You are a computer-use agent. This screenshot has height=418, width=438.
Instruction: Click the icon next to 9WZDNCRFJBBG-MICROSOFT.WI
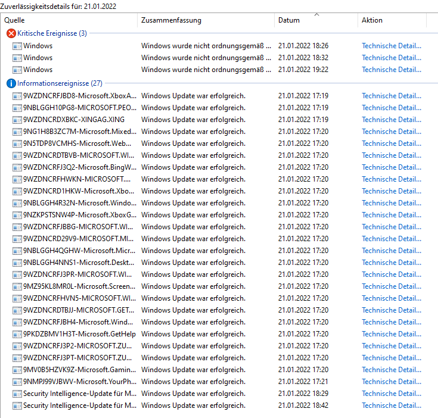click(17, 227)
